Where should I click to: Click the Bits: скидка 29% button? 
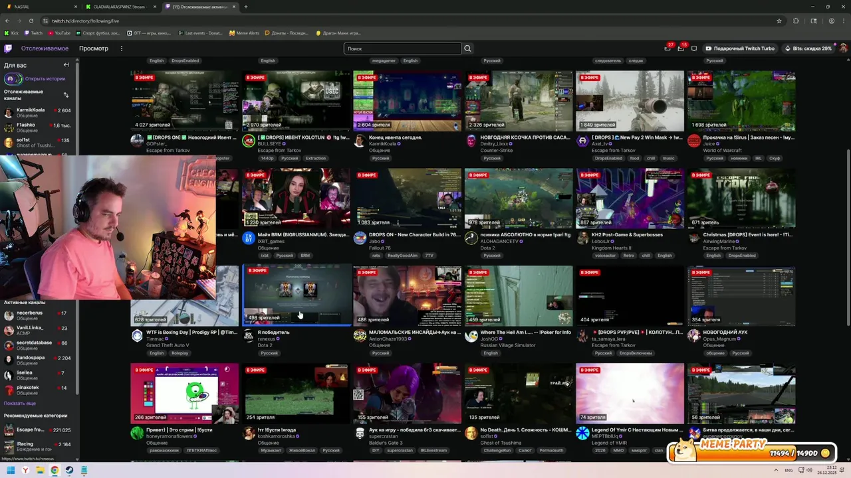808,48
